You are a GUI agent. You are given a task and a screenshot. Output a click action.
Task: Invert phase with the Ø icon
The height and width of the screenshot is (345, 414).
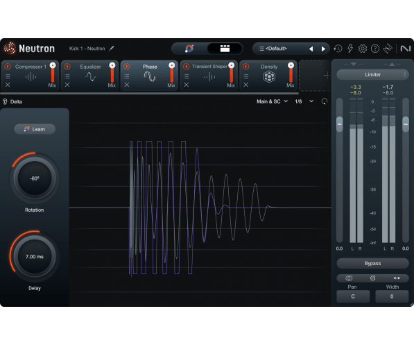point(373,278)
